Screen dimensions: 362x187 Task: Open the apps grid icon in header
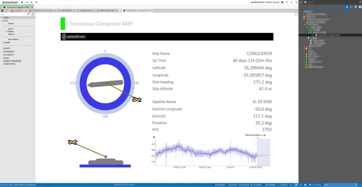click(282, 2)
